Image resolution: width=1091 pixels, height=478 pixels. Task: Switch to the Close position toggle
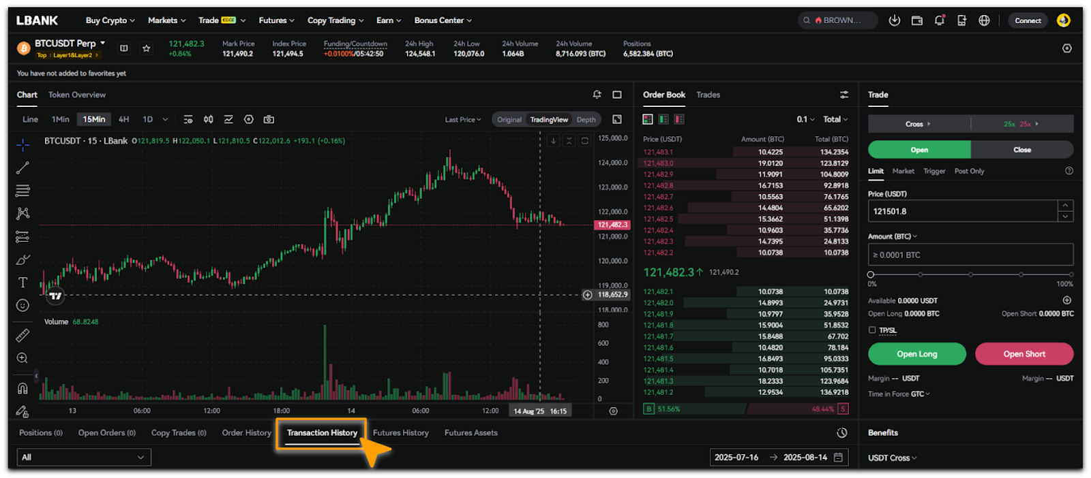1022,150
